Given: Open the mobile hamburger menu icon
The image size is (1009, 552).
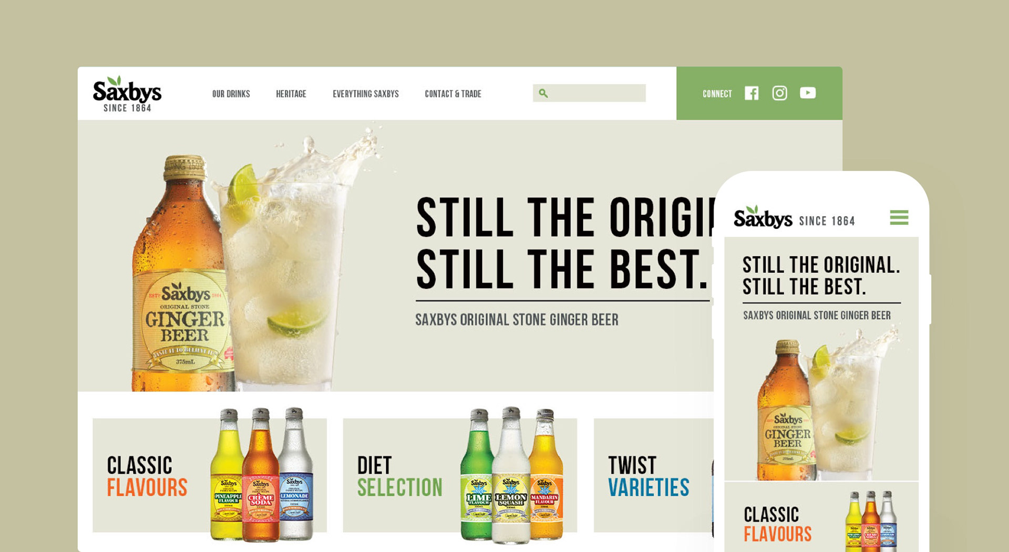Looking at the screenshot, I should (x=899, y=217).
